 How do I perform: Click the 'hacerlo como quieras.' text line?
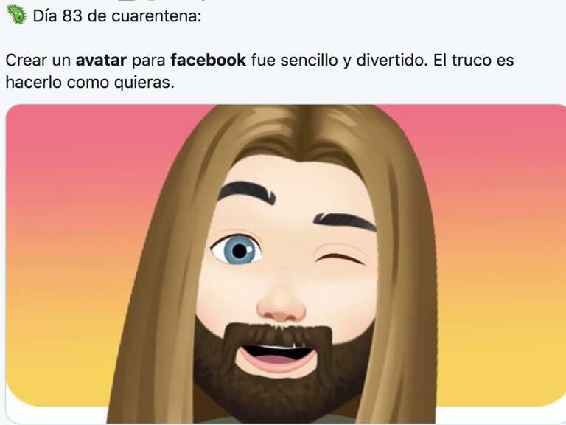coord(90,83)
